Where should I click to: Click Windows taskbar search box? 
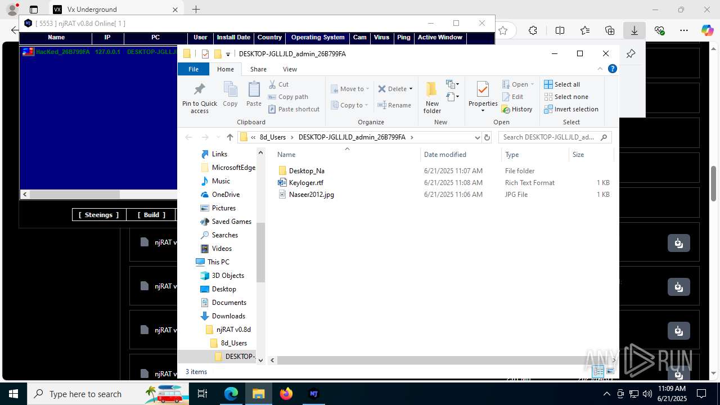108,394
